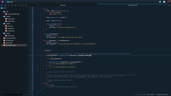The width and height of the screenshot is (171, 96).
Task: Select the _head folder row
Action: pyautogui.click(x=14, y=24)
